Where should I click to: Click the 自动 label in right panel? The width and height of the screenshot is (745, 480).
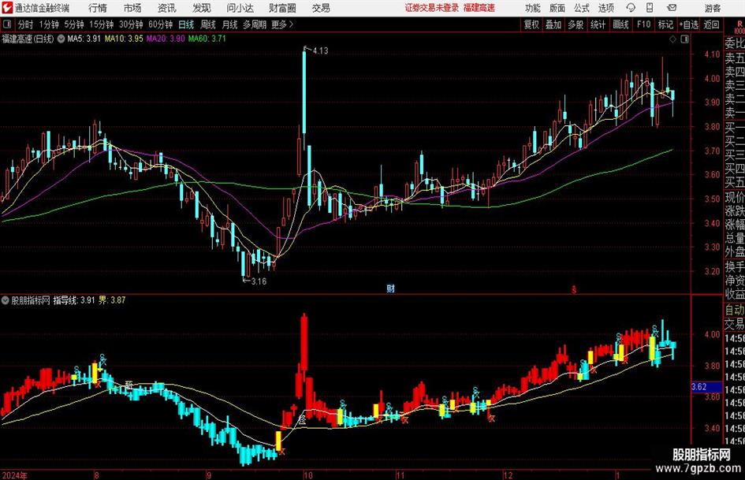click(x=735, y=310)
